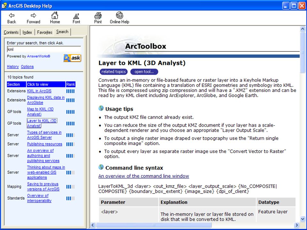
Task: Select the Search tab
Action: 62,32
